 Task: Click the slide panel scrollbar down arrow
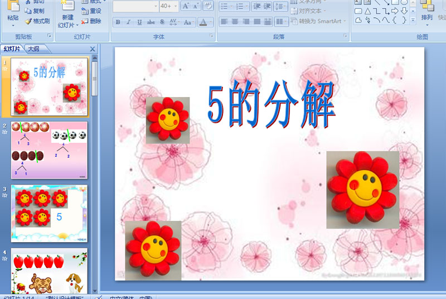(95, 291)
